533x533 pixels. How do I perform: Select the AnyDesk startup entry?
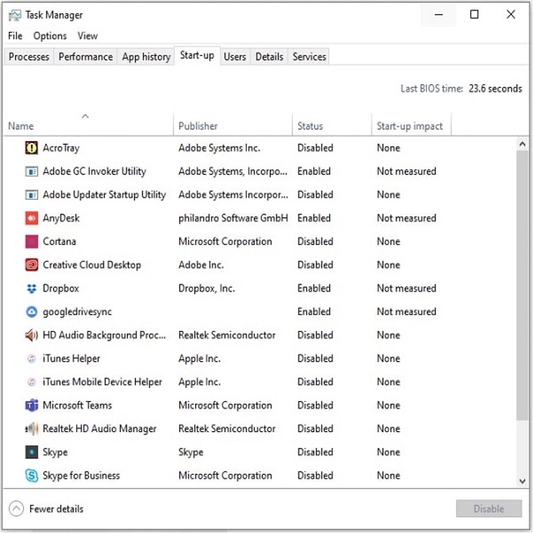61,218
